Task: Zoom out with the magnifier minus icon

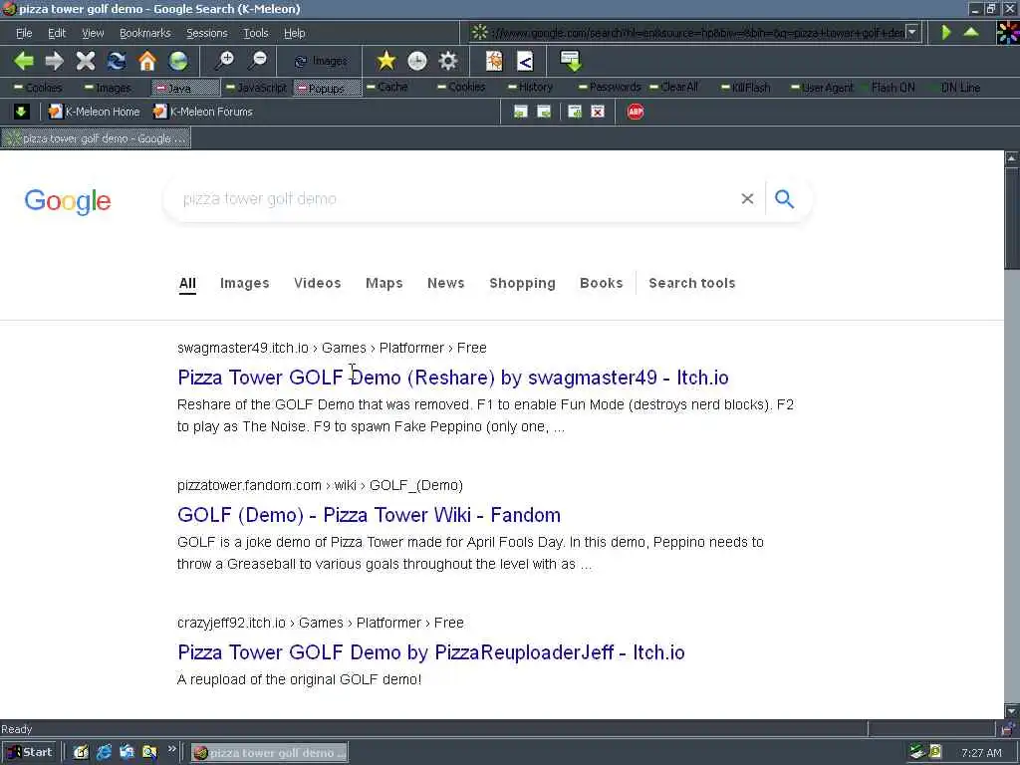Action: click(258, 61)
